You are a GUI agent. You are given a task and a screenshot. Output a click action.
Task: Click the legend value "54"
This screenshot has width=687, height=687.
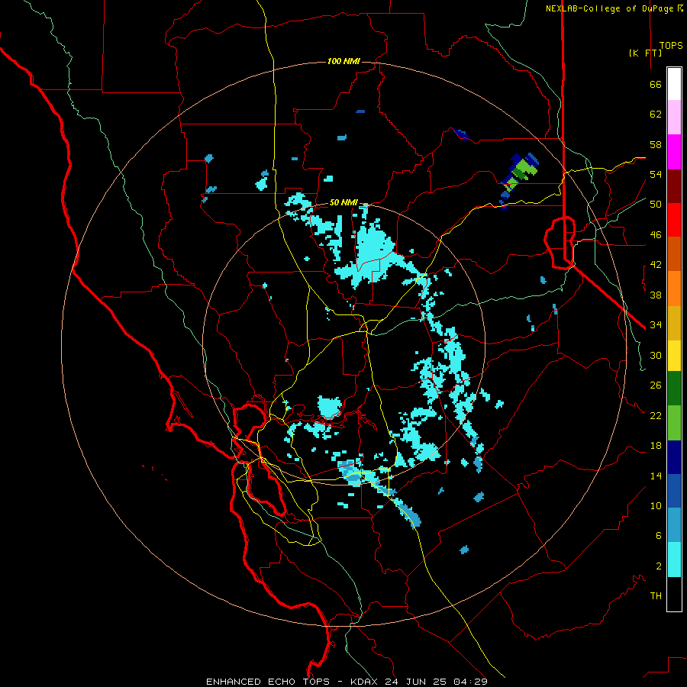pos(656,174)
